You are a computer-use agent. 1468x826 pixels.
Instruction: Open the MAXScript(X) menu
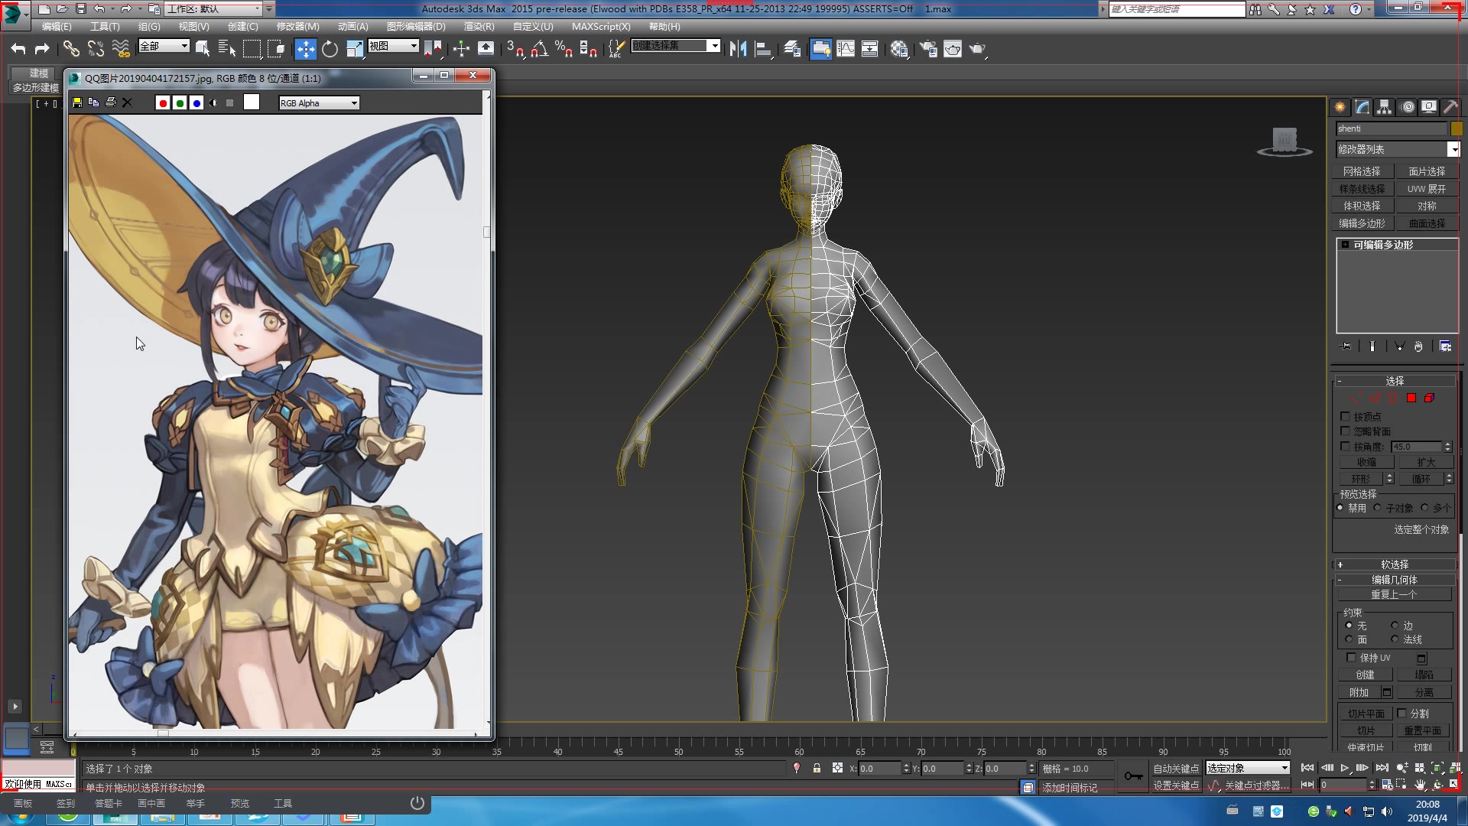[601, 26]
